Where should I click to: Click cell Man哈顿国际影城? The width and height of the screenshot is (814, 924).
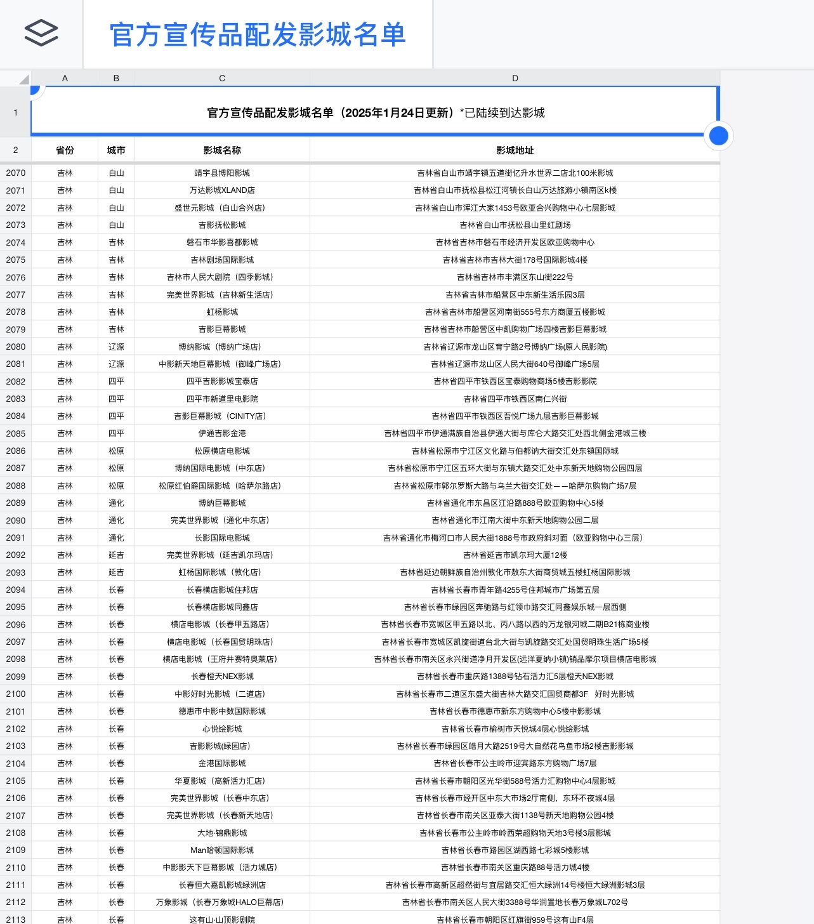point(222,850)
